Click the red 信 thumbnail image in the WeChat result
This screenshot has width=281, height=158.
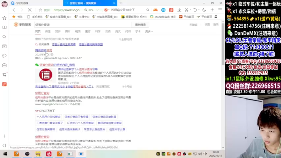coord(46,75)
